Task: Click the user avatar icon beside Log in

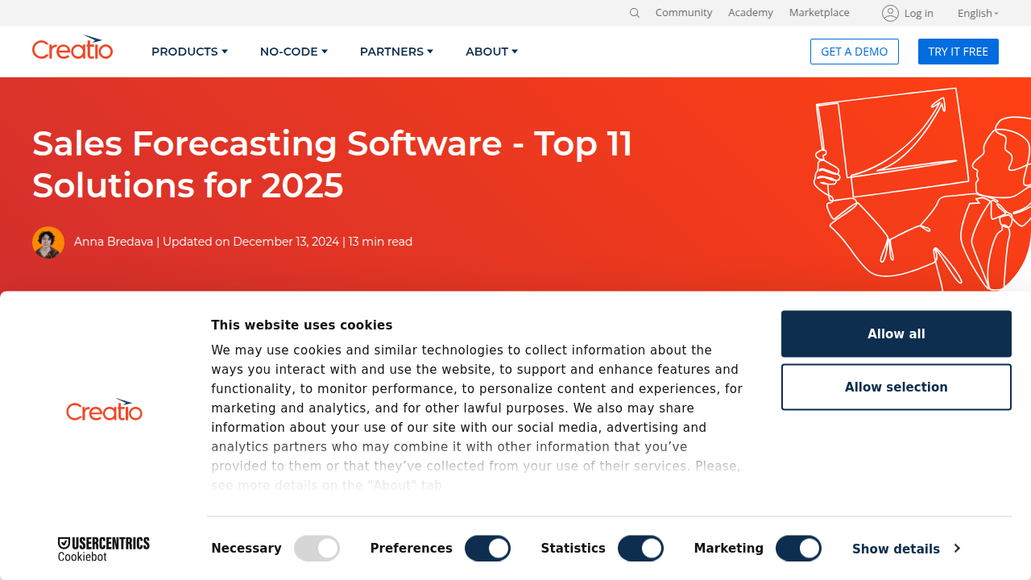Action: coord(890,13)
